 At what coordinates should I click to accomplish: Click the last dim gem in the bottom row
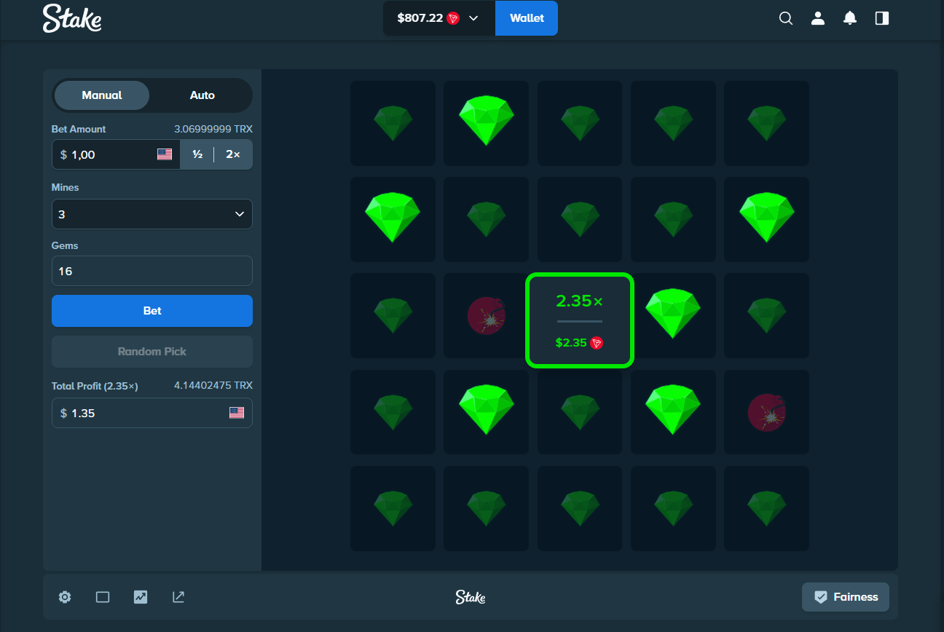(766, 508)
